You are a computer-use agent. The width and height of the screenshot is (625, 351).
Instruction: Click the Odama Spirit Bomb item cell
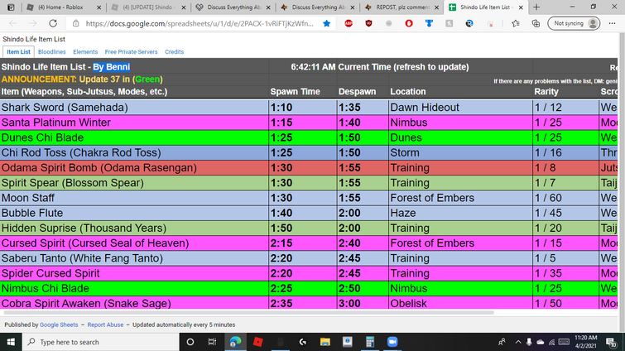[134, 168]
